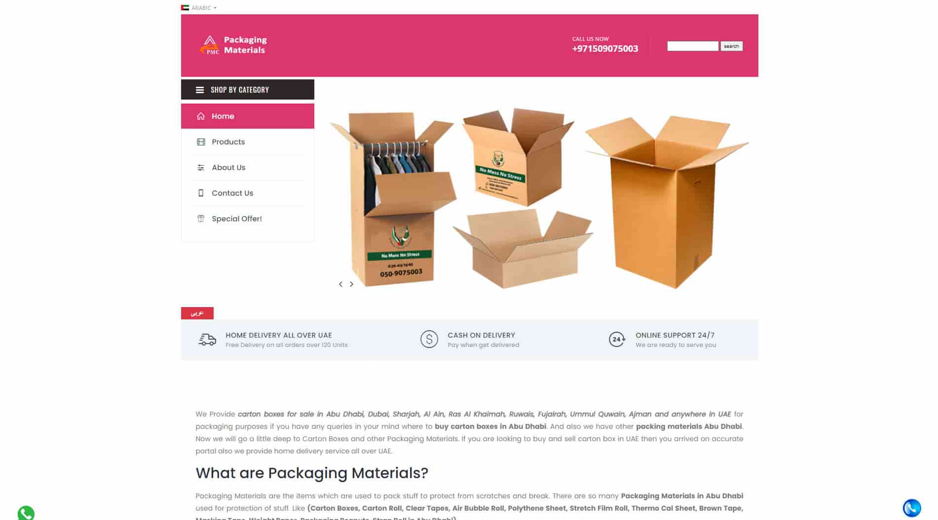Click the PMC Packaging Materials logo
The width and height of the screenshot is (938, 520).
click(233, 45)
